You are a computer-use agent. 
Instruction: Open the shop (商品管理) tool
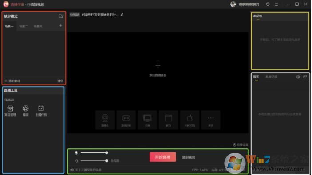[x=10, y=111]
